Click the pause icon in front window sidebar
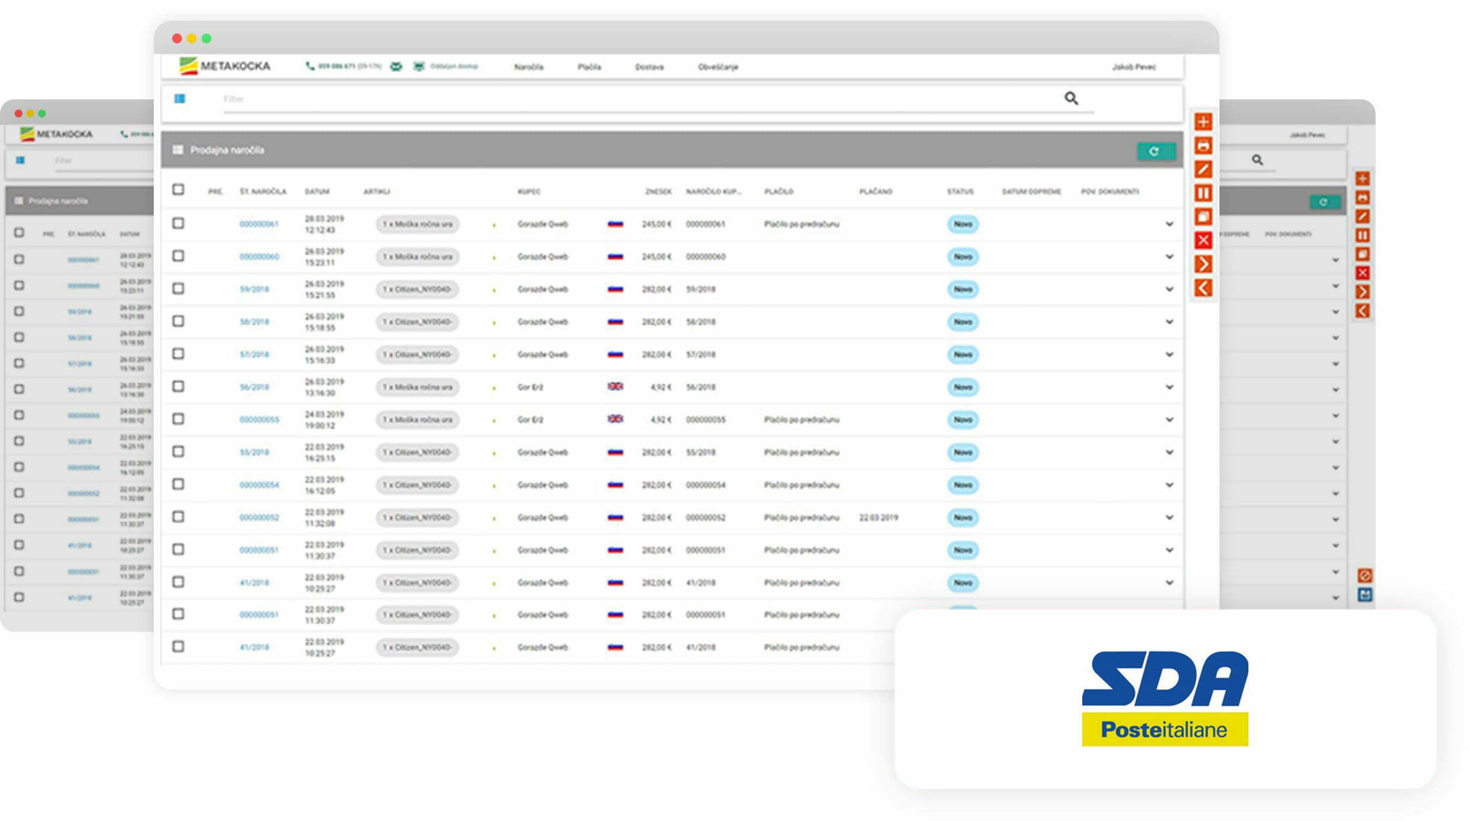This screenshot has width=1469, height=821. point(1203,193)
